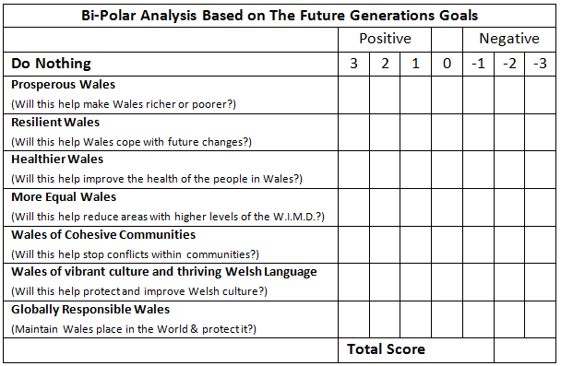Click the empty Total Score value cell
This screenshot has height=366, width=561.
tap(525, 350)
